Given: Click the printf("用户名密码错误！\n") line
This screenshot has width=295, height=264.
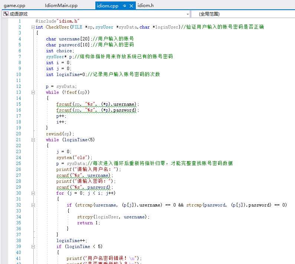Looking at the screenshot, I should tap(104, 258).
